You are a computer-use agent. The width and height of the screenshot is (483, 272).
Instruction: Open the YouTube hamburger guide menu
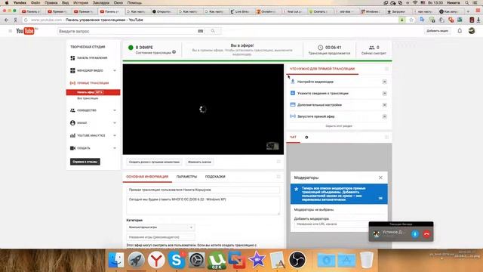(10, 31)
